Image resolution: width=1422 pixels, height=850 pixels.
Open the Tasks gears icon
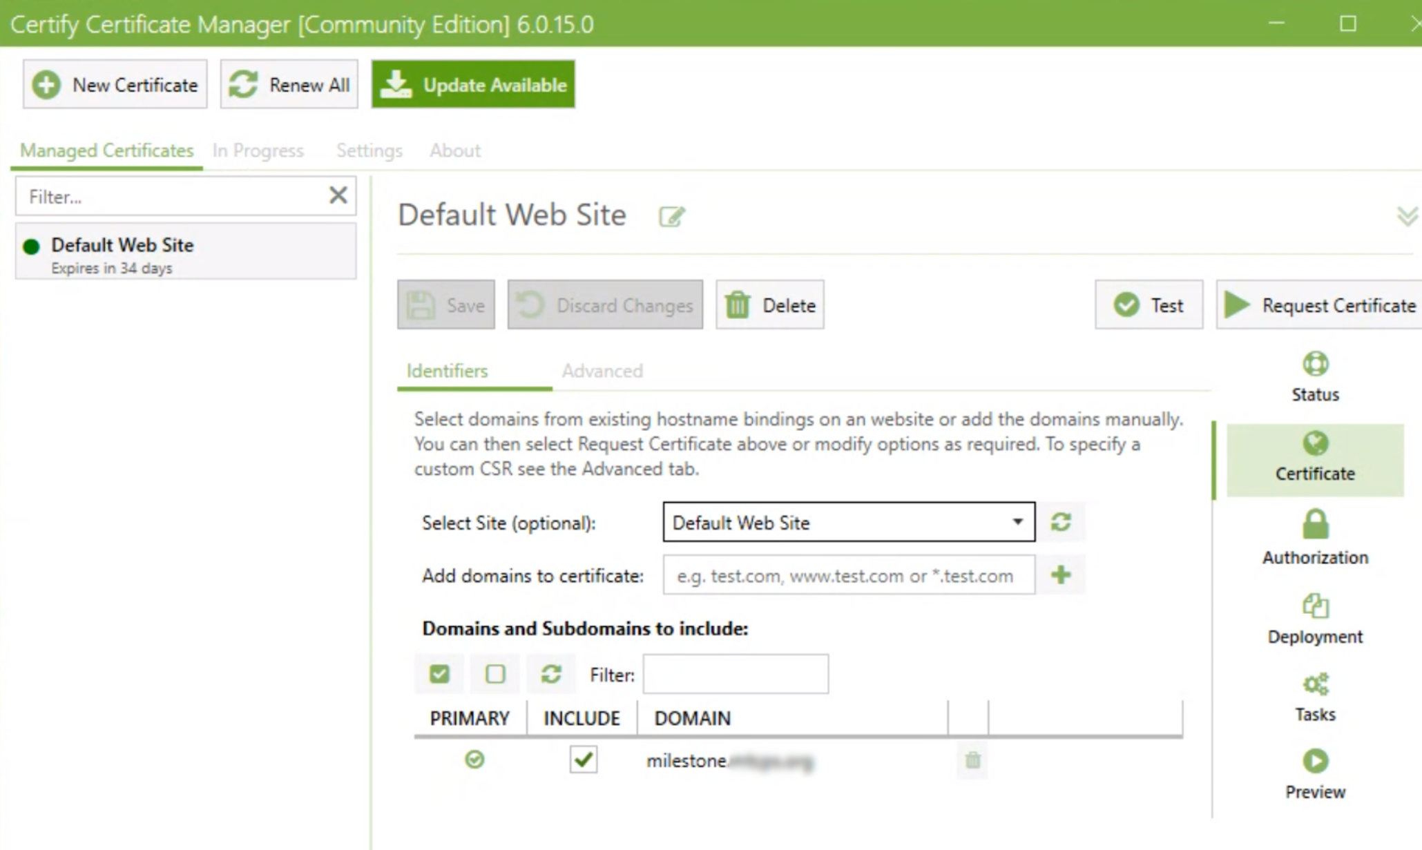(1315, 684)
